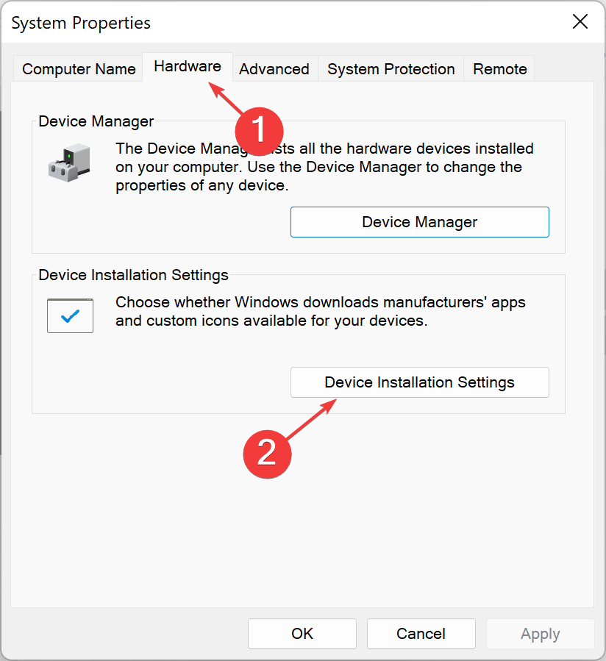Switch to the Remote tab
606x661 pixels.
coord(499,68)
